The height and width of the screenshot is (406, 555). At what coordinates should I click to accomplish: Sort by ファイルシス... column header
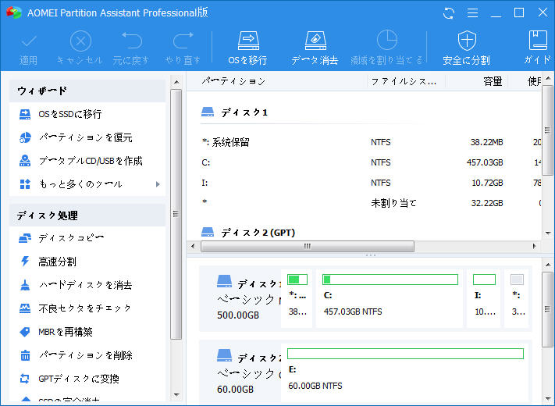(404, 81)
